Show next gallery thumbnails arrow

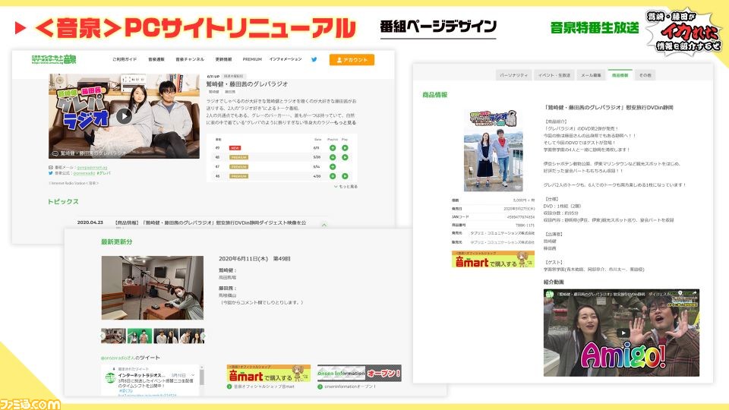(203, 336)
